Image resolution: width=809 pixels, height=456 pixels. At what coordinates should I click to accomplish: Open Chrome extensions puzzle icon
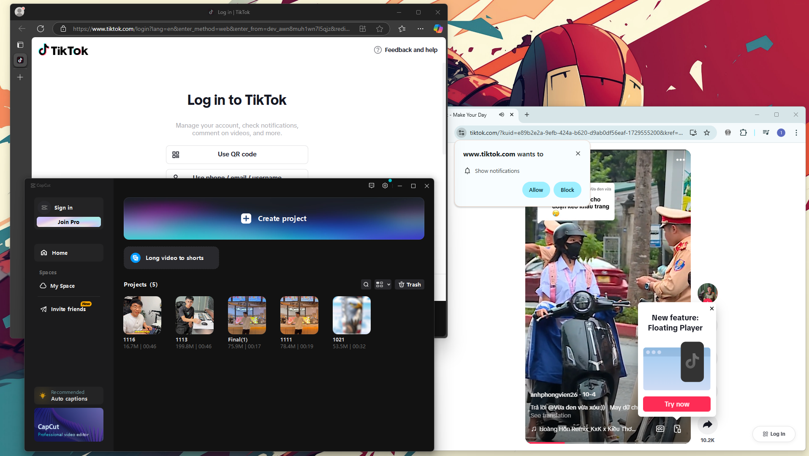pos(743,133)
